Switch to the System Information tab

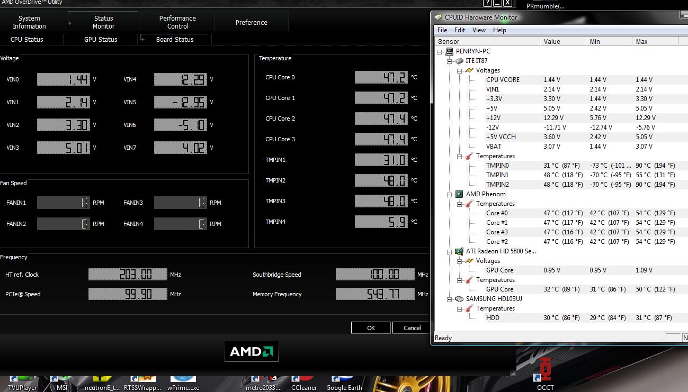[x=29, y=22]
